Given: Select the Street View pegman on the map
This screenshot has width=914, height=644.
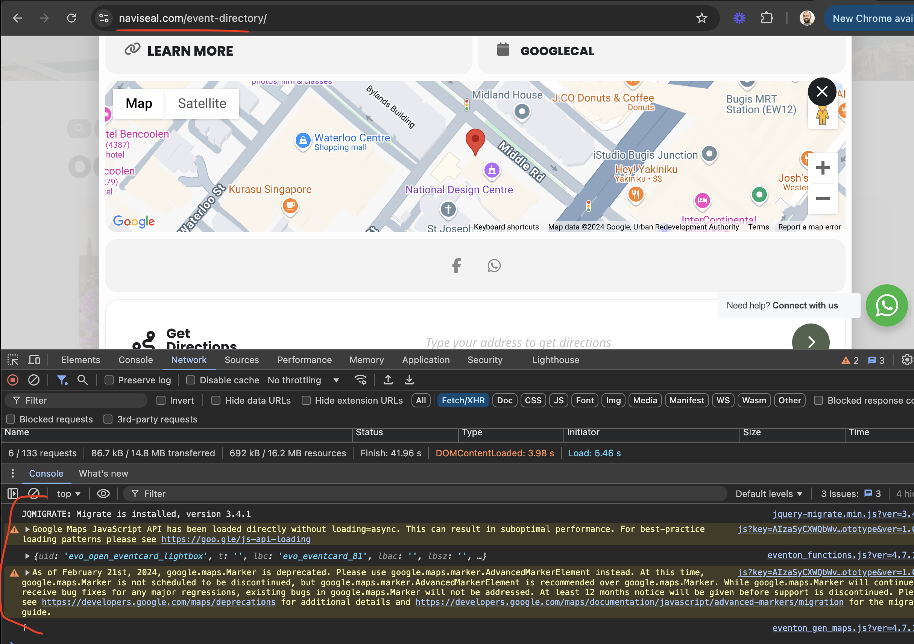Looking at the screenshot, I should (822, 115).
